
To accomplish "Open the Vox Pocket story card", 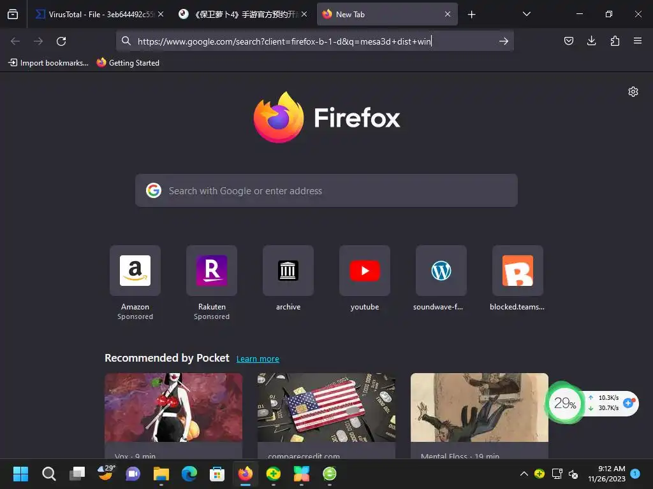I will (x=173, y=416).
